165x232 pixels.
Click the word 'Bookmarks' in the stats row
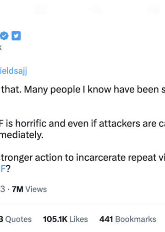pos(136,219)
